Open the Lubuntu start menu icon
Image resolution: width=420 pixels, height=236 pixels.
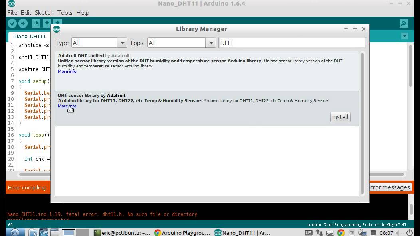(15, 232)
